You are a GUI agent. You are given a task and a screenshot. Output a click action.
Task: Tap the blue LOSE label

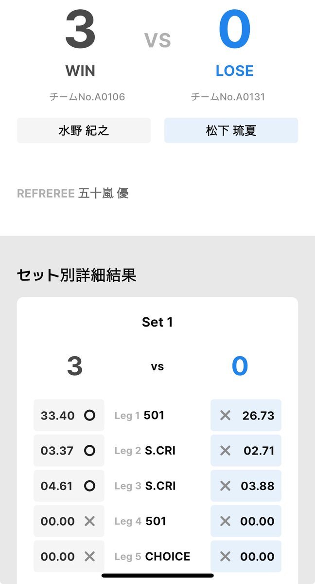tap(235, 71)
